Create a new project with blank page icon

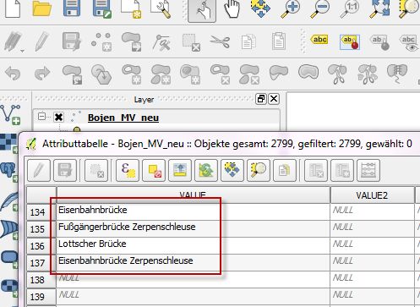(13, 8)
